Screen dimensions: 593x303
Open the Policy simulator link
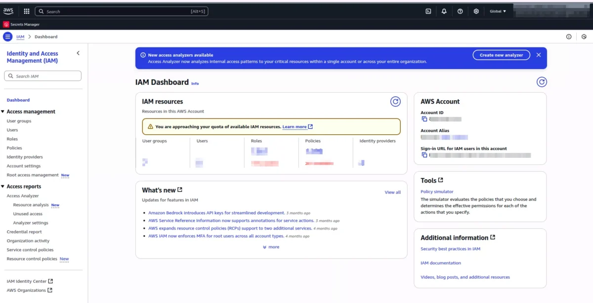click(437, 191)
